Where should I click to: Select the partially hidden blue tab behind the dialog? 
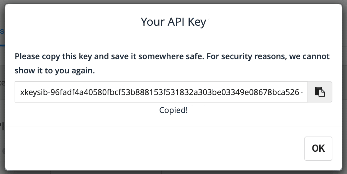[2, 31]
